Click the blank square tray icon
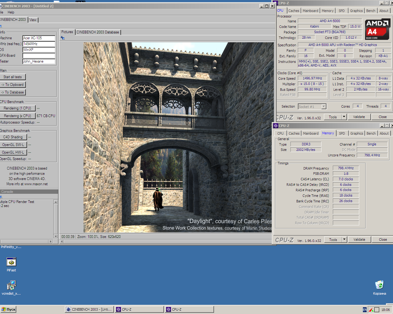393x314 pixels. [377, 310]
